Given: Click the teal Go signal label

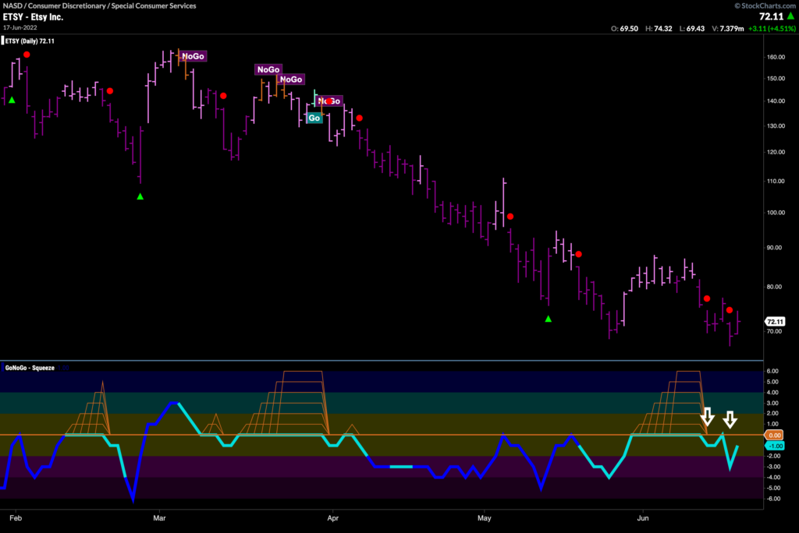Looking at the screenshot, I should (314, 118).
